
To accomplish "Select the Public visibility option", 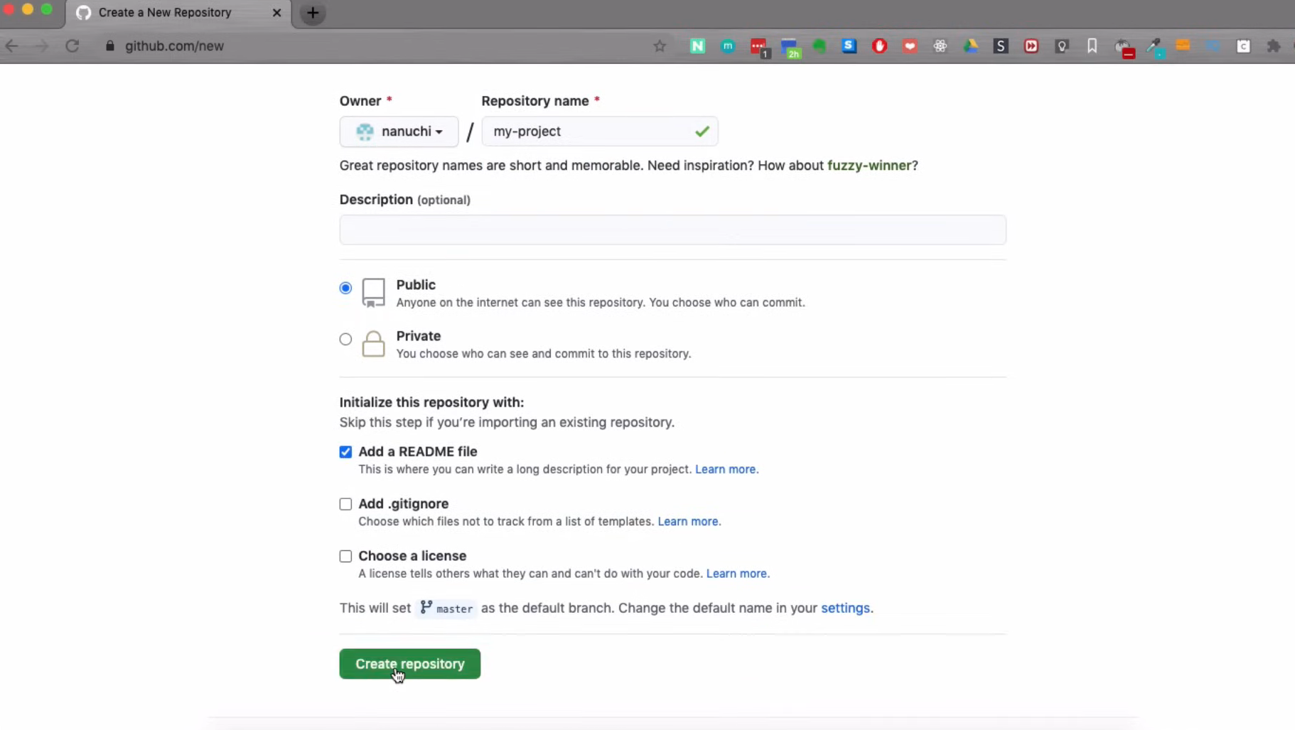I will [x=345, y=288].
